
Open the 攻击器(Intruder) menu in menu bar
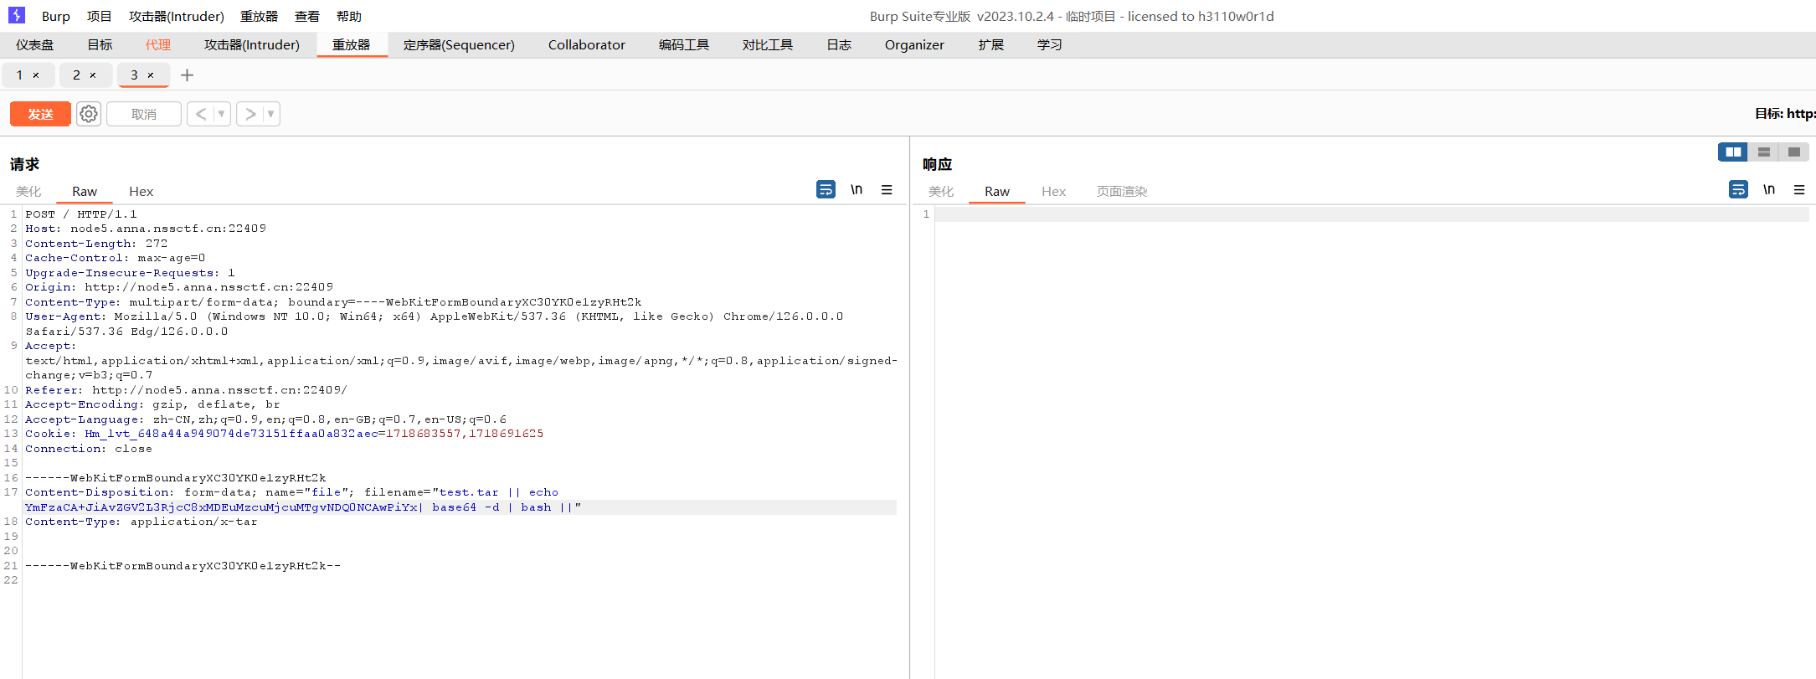[x=177, y=16]
